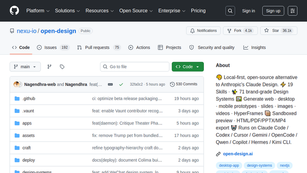This screenshot has height=173, width=307.
Task: Switch to the Projects tab
Action: (169, 48)
